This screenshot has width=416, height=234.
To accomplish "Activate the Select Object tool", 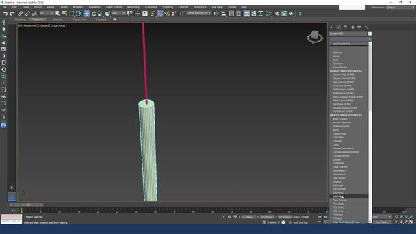I will tap(58, 14).
